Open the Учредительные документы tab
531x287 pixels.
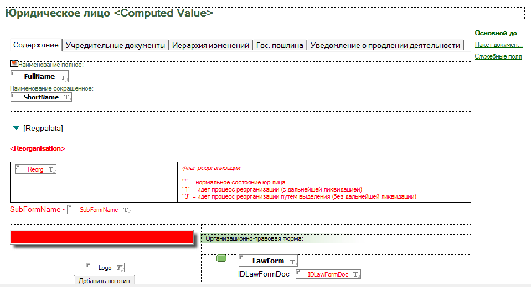(x=115, y=45)
